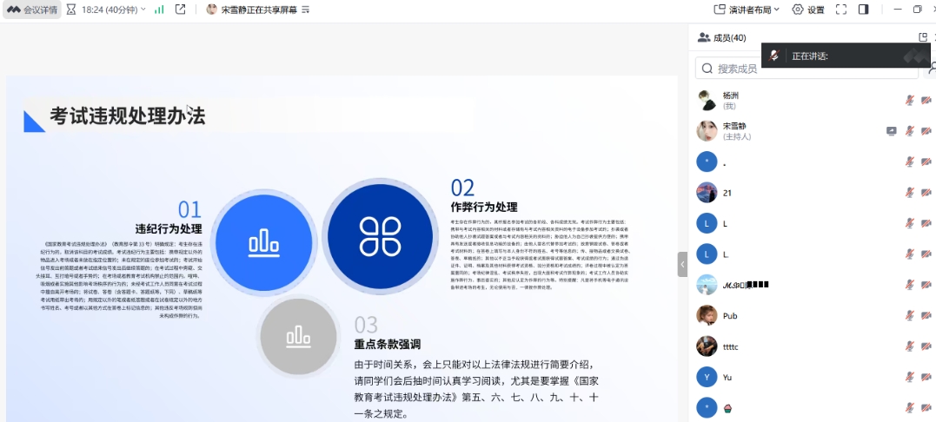The width and height of the screenshot is (936, 422).
Task: Toggle camera icon for member 21
Action: 926,193
